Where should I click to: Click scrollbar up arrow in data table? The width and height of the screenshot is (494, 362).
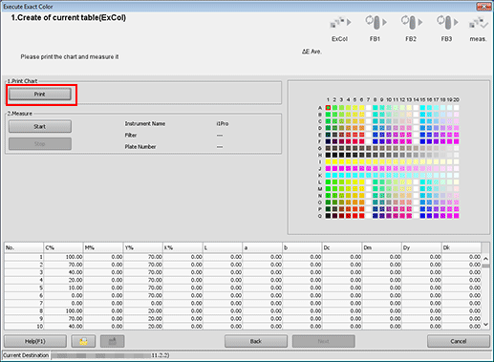[x=485, y=259]
